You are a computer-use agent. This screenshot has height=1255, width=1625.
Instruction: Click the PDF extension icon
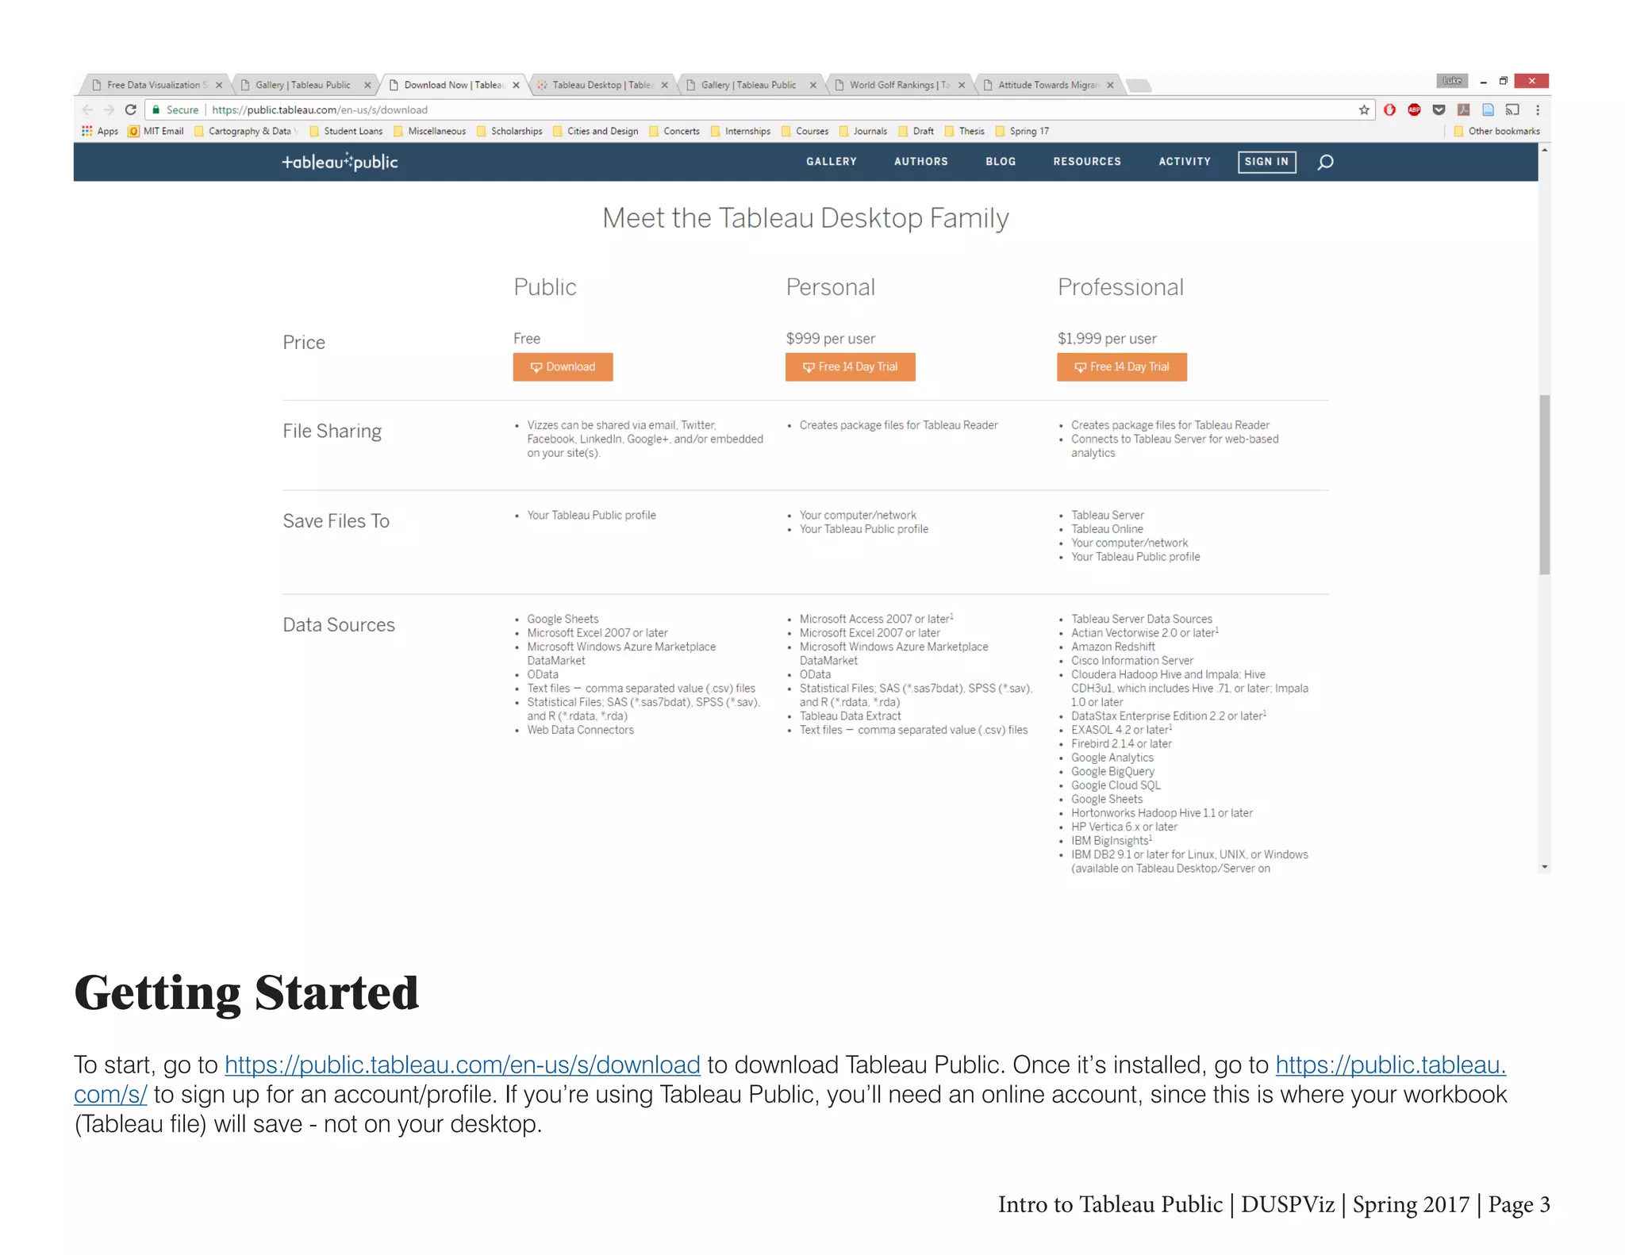click(1463, 109)
